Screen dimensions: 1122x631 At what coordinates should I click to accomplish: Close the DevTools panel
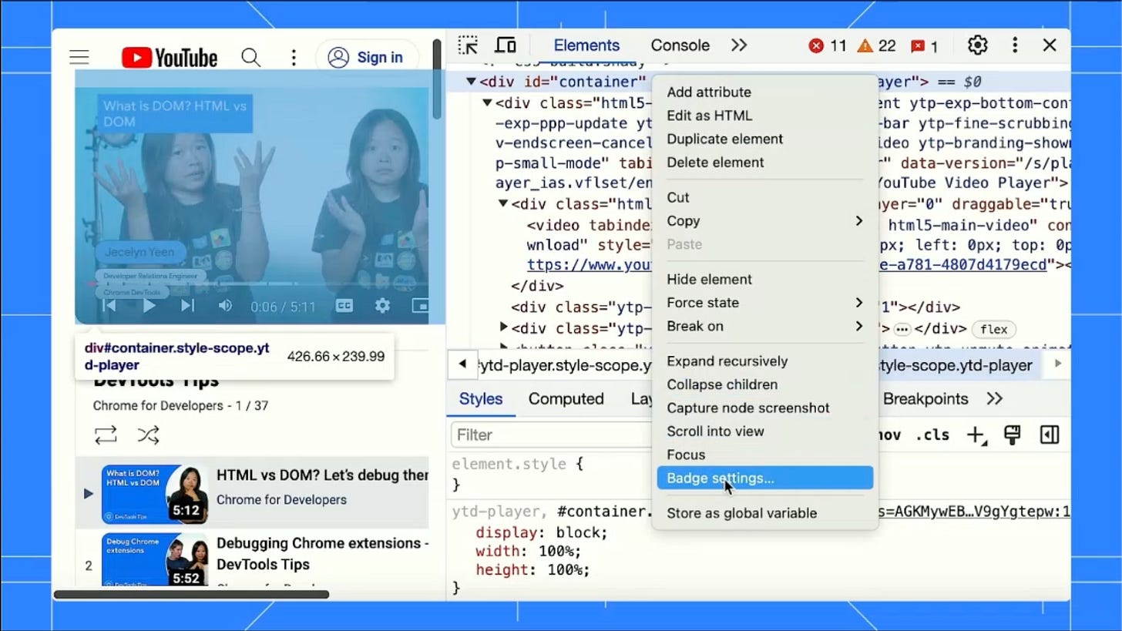coord(1050,45)
